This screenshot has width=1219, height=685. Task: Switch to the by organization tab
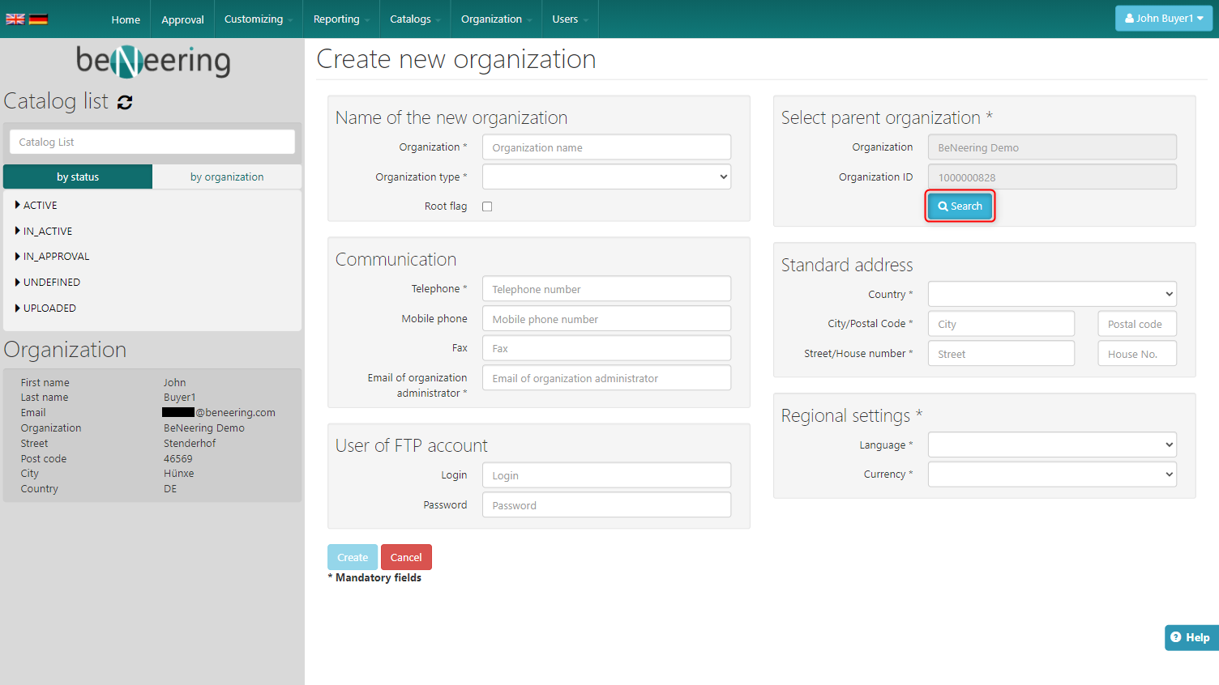[x=227, y=177]
